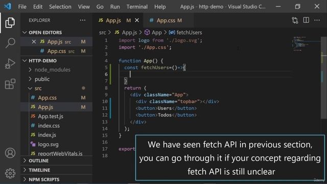Image resolution: width=327 pixels, height=184 pixels.
Task: Open logo.svg file
Action: [56, 144]
